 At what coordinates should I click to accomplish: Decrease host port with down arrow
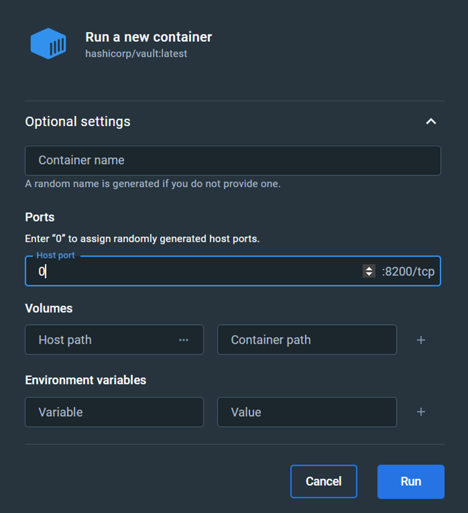click(x=369, y=274)
